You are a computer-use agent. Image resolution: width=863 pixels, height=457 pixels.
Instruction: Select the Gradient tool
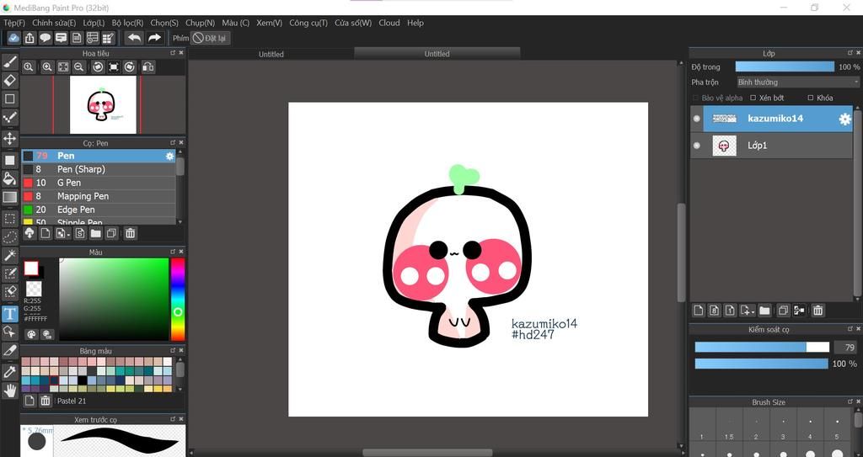coord(10,197)
